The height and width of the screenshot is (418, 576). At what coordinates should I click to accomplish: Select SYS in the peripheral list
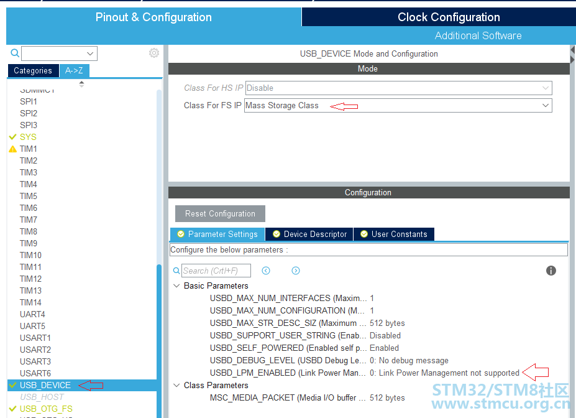[28, 137]
